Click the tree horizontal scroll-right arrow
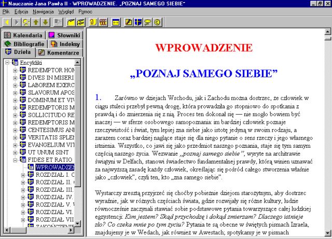 coord(71,230)
